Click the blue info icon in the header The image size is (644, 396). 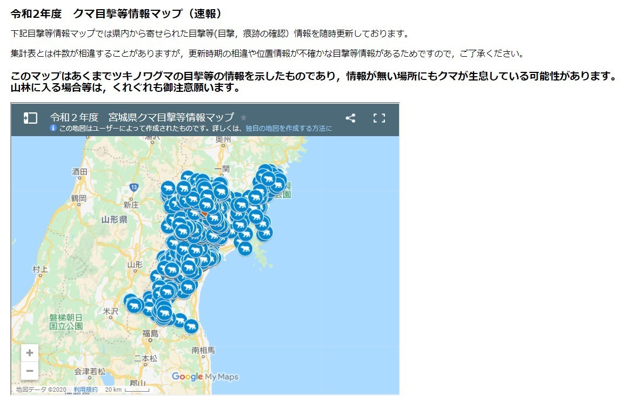click(52, 129)
